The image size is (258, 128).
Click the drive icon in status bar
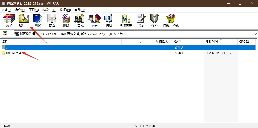pyautogui.click(x=3, y=126)
